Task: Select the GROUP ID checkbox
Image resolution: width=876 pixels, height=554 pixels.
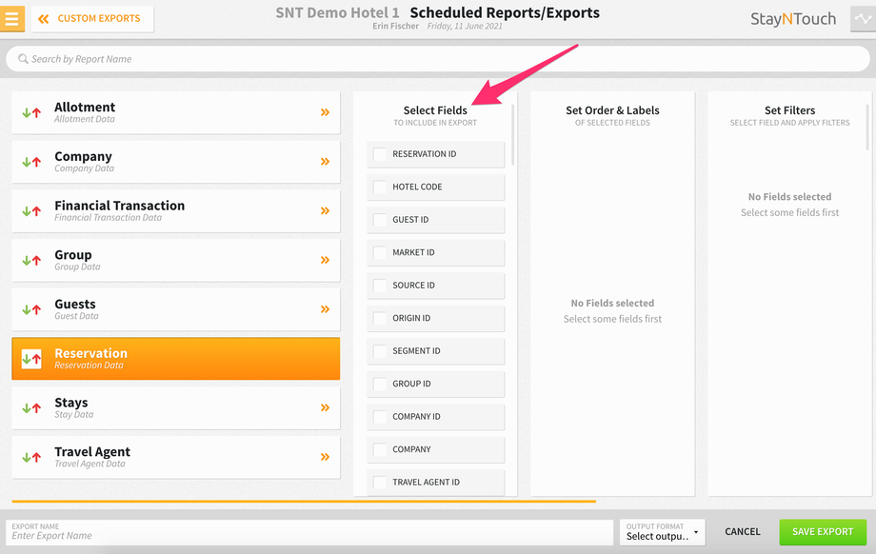Action: 380,385
